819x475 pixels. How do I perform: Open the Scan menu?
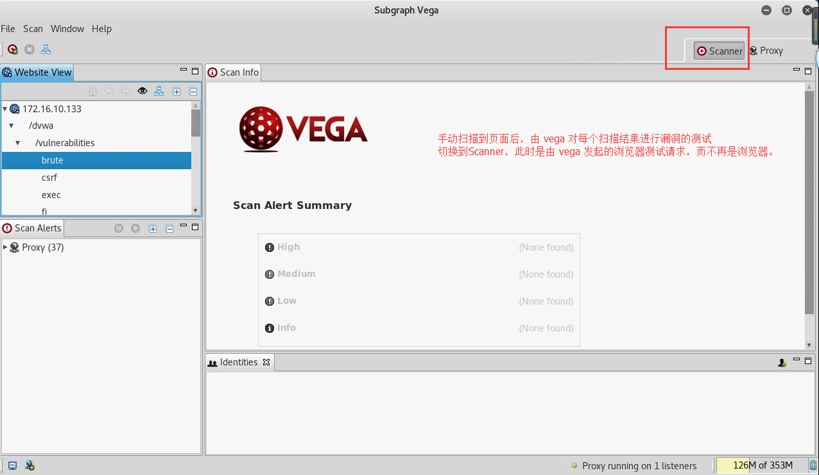(33, 29)
